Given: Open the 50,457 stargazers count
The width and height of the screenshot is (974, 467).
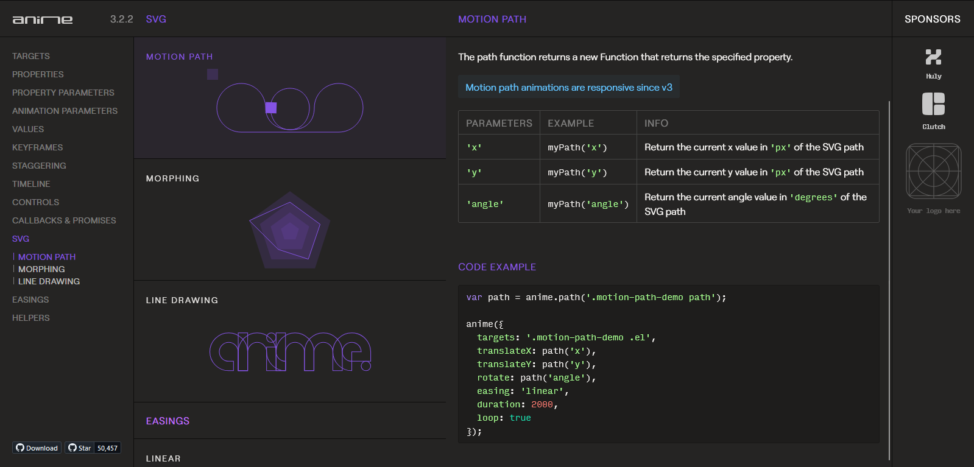Looking at the screenshot, I should tap(108, 448).
